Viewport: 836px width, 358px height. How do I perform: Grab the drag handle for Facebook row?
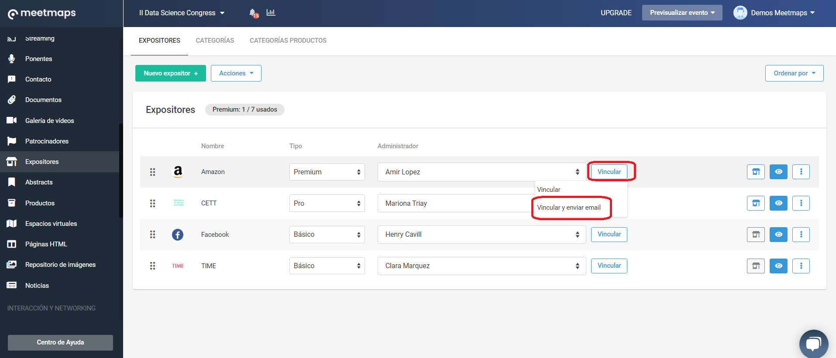pos(152,235)
